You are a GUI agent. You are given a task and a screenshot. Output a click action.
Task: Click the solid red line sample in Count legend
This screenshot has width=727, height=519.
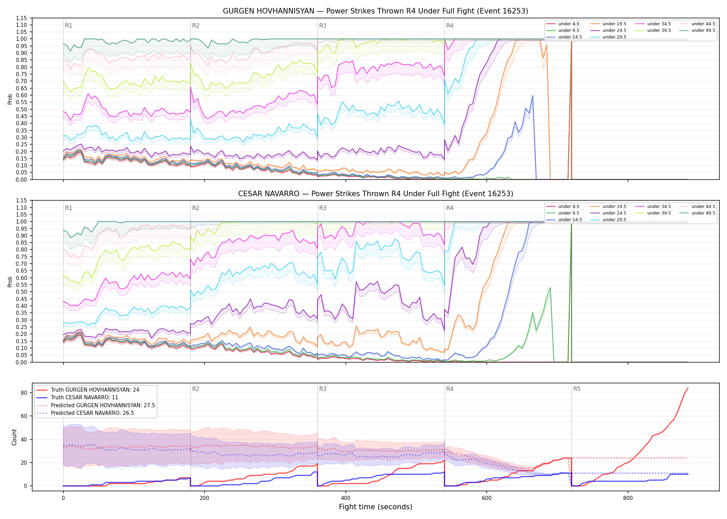[x=42, y=390]
